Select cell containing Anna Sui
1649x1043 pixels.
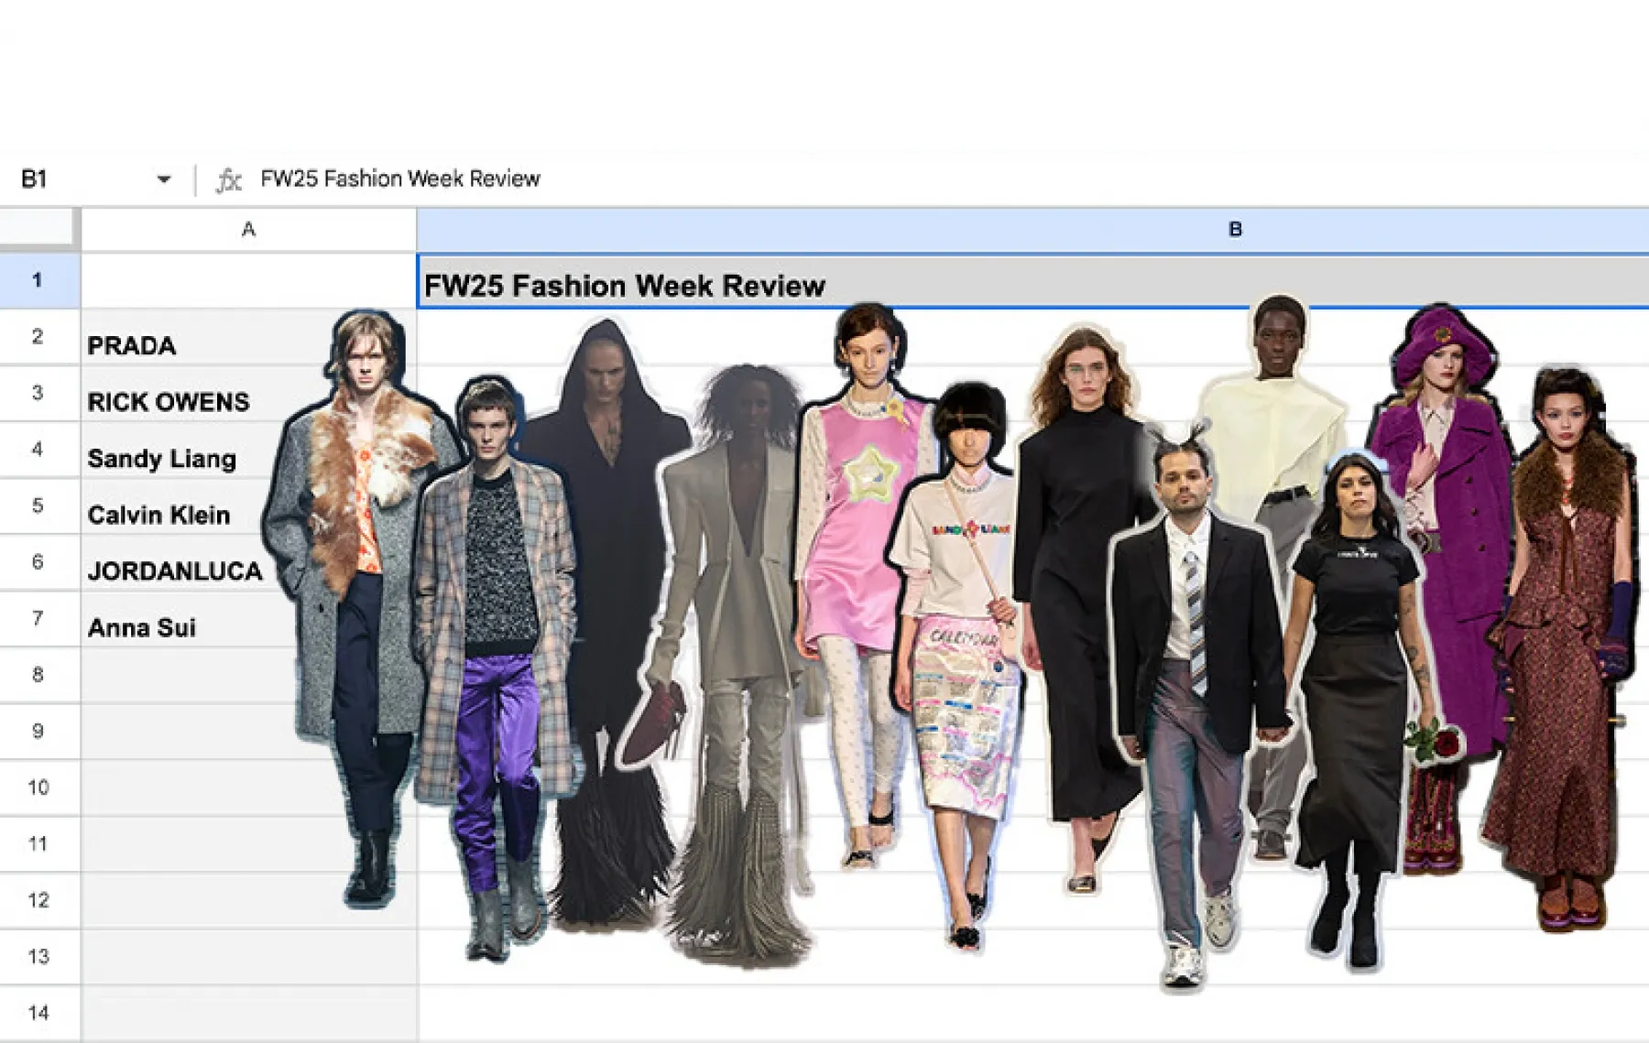click(x=248, y=620)
